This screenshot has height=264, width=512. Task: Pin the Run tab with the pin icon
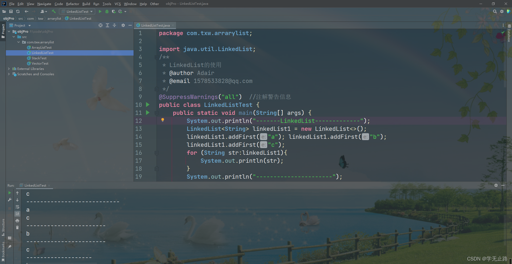(x=10, y=247)
